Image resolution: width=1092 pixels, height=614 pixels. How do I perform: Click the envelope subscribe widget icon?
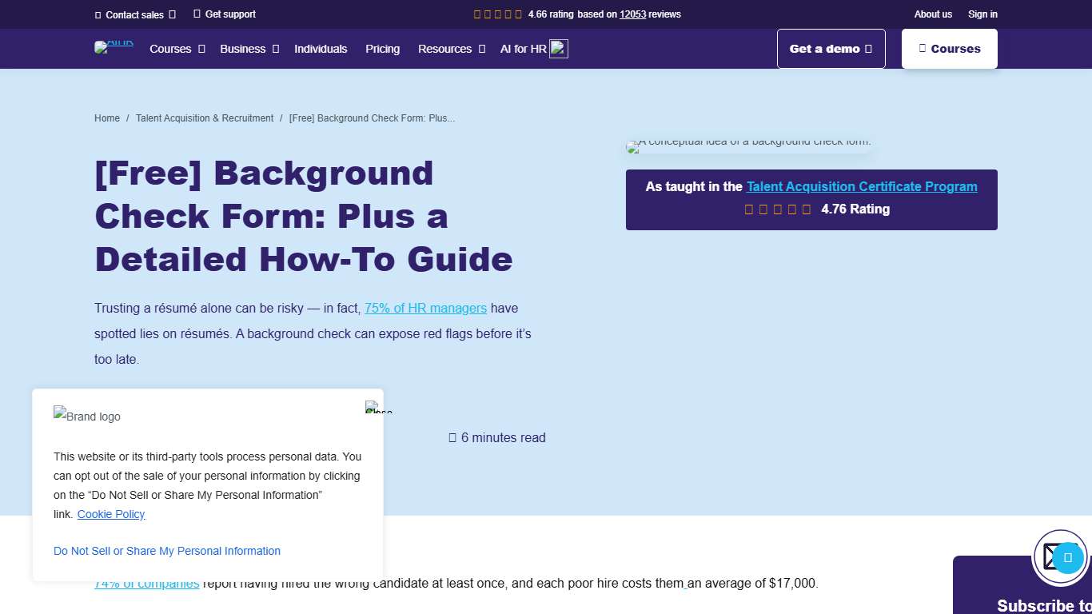tap(1050, 556)
